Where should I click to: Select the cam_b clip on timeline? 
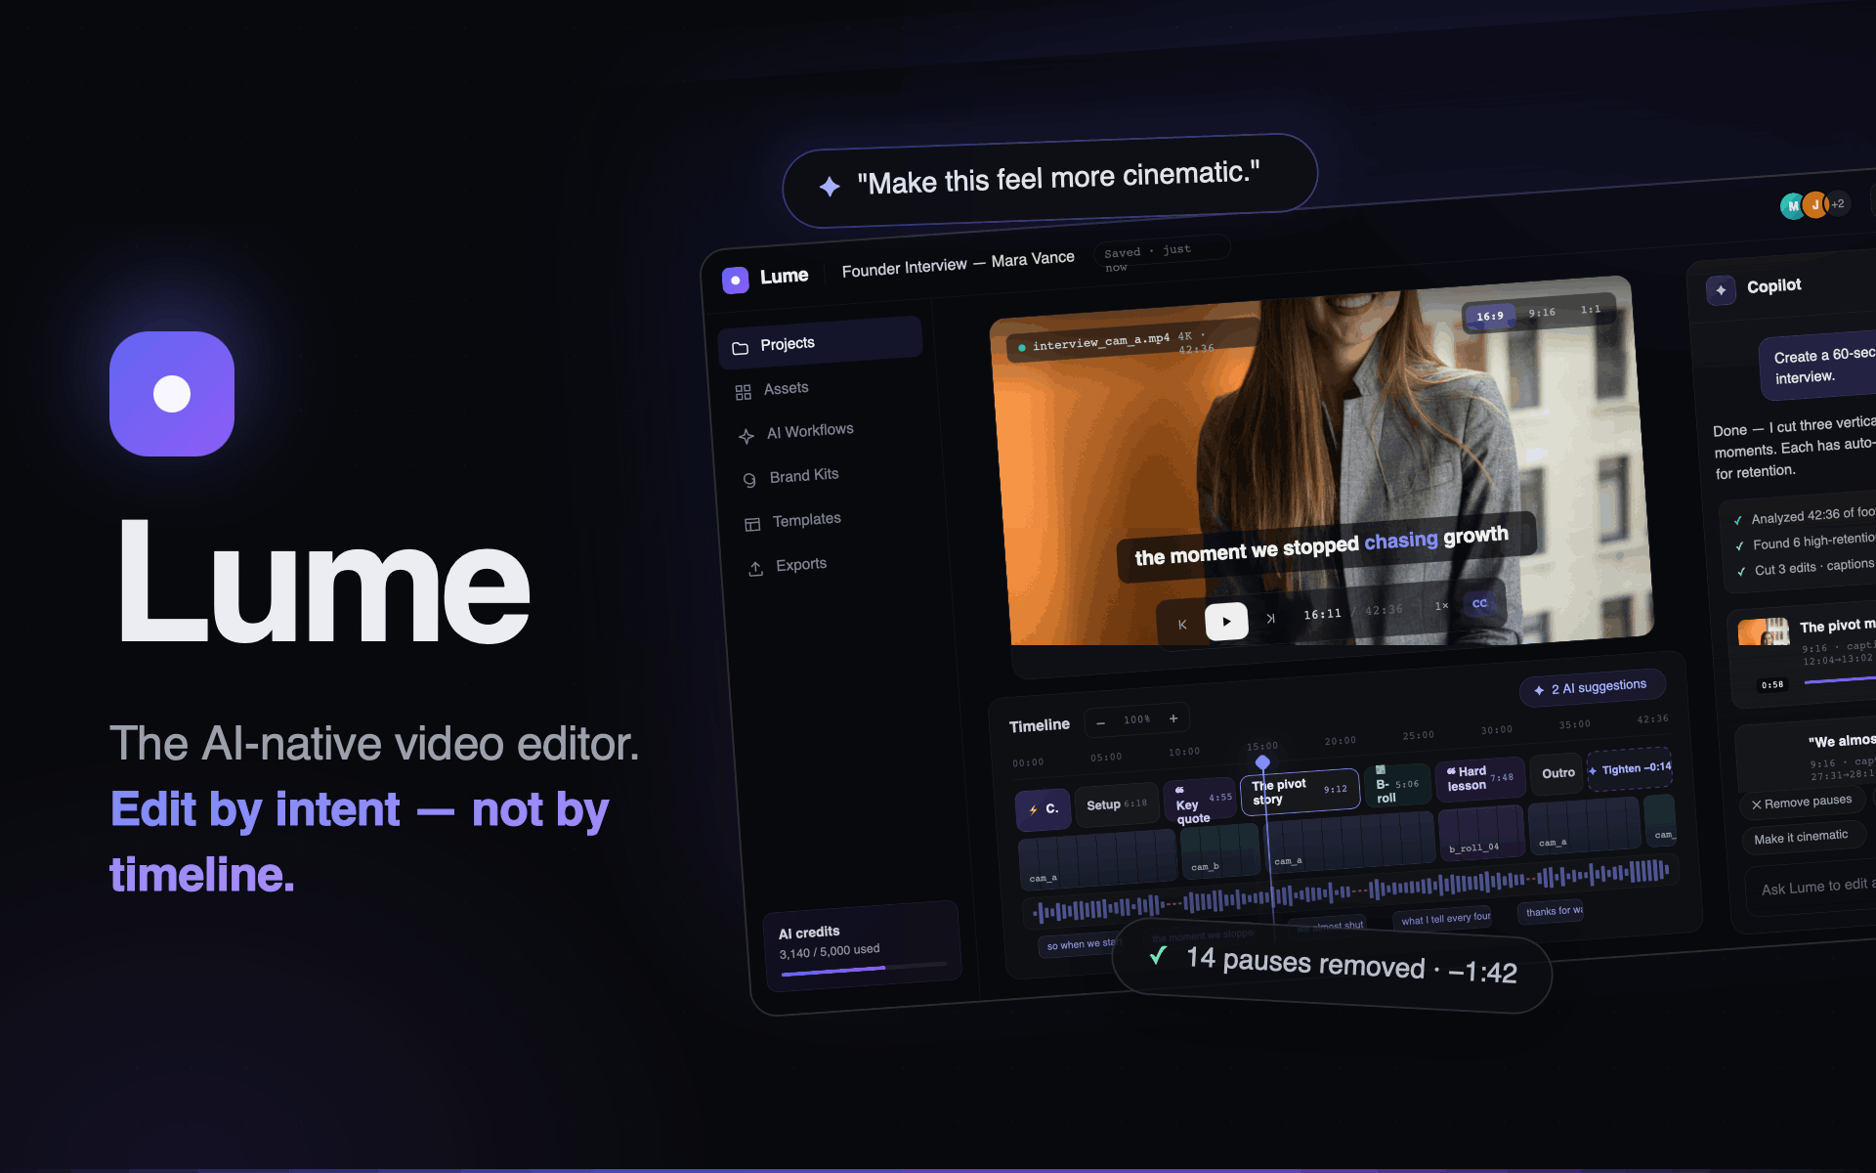[1219, 851]
